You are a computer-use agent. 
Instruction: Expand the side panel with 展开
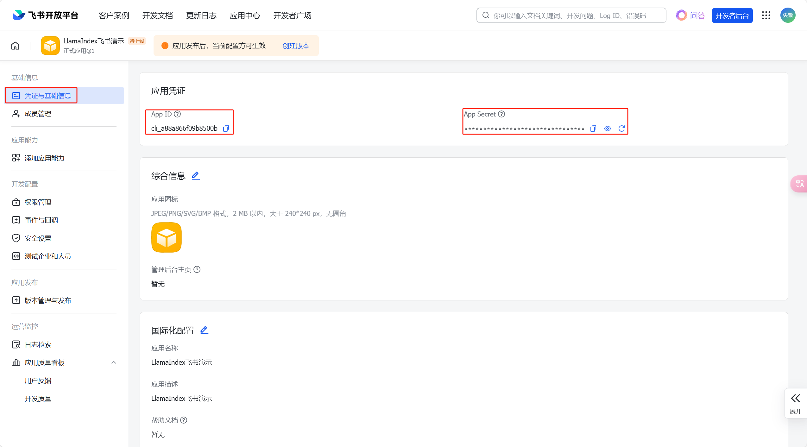[795, 403]
